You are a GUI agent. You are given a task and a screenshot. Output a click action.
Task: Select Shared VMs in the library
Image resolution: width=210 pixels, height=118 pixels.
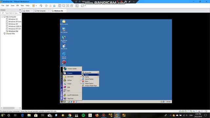point(9,34)
